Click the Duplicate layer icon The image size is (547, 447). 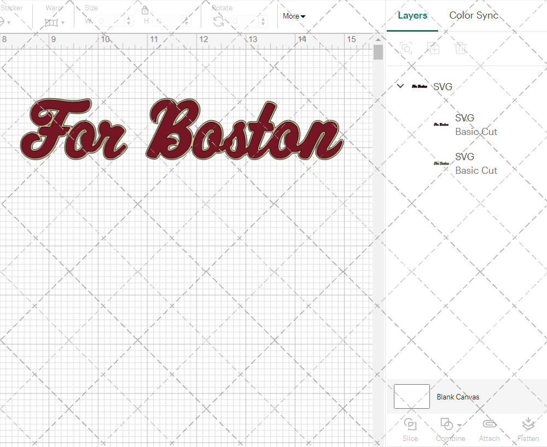point(433,48)
